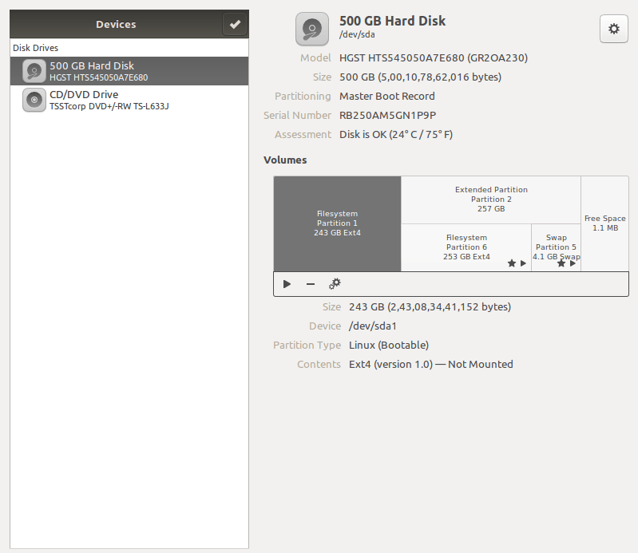Image resolution: width=638 pixels, height=553 pixels.
Task: Click the Devices panel header title
Action: click(116, 25)
